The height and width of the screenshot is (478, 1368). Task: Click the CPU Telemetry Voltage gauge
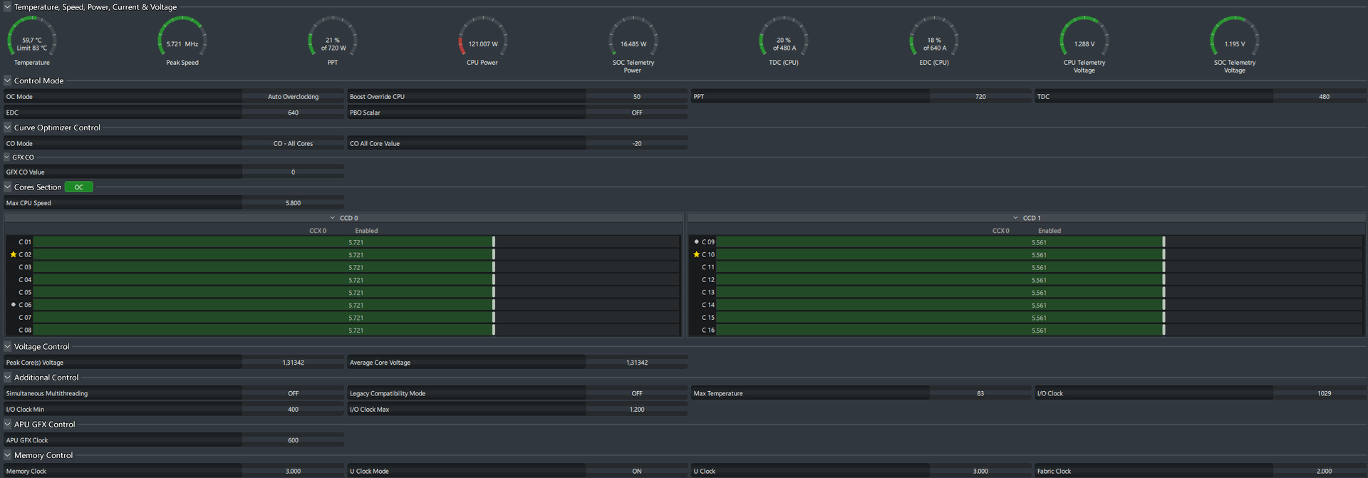click(x=1084, y=43)
